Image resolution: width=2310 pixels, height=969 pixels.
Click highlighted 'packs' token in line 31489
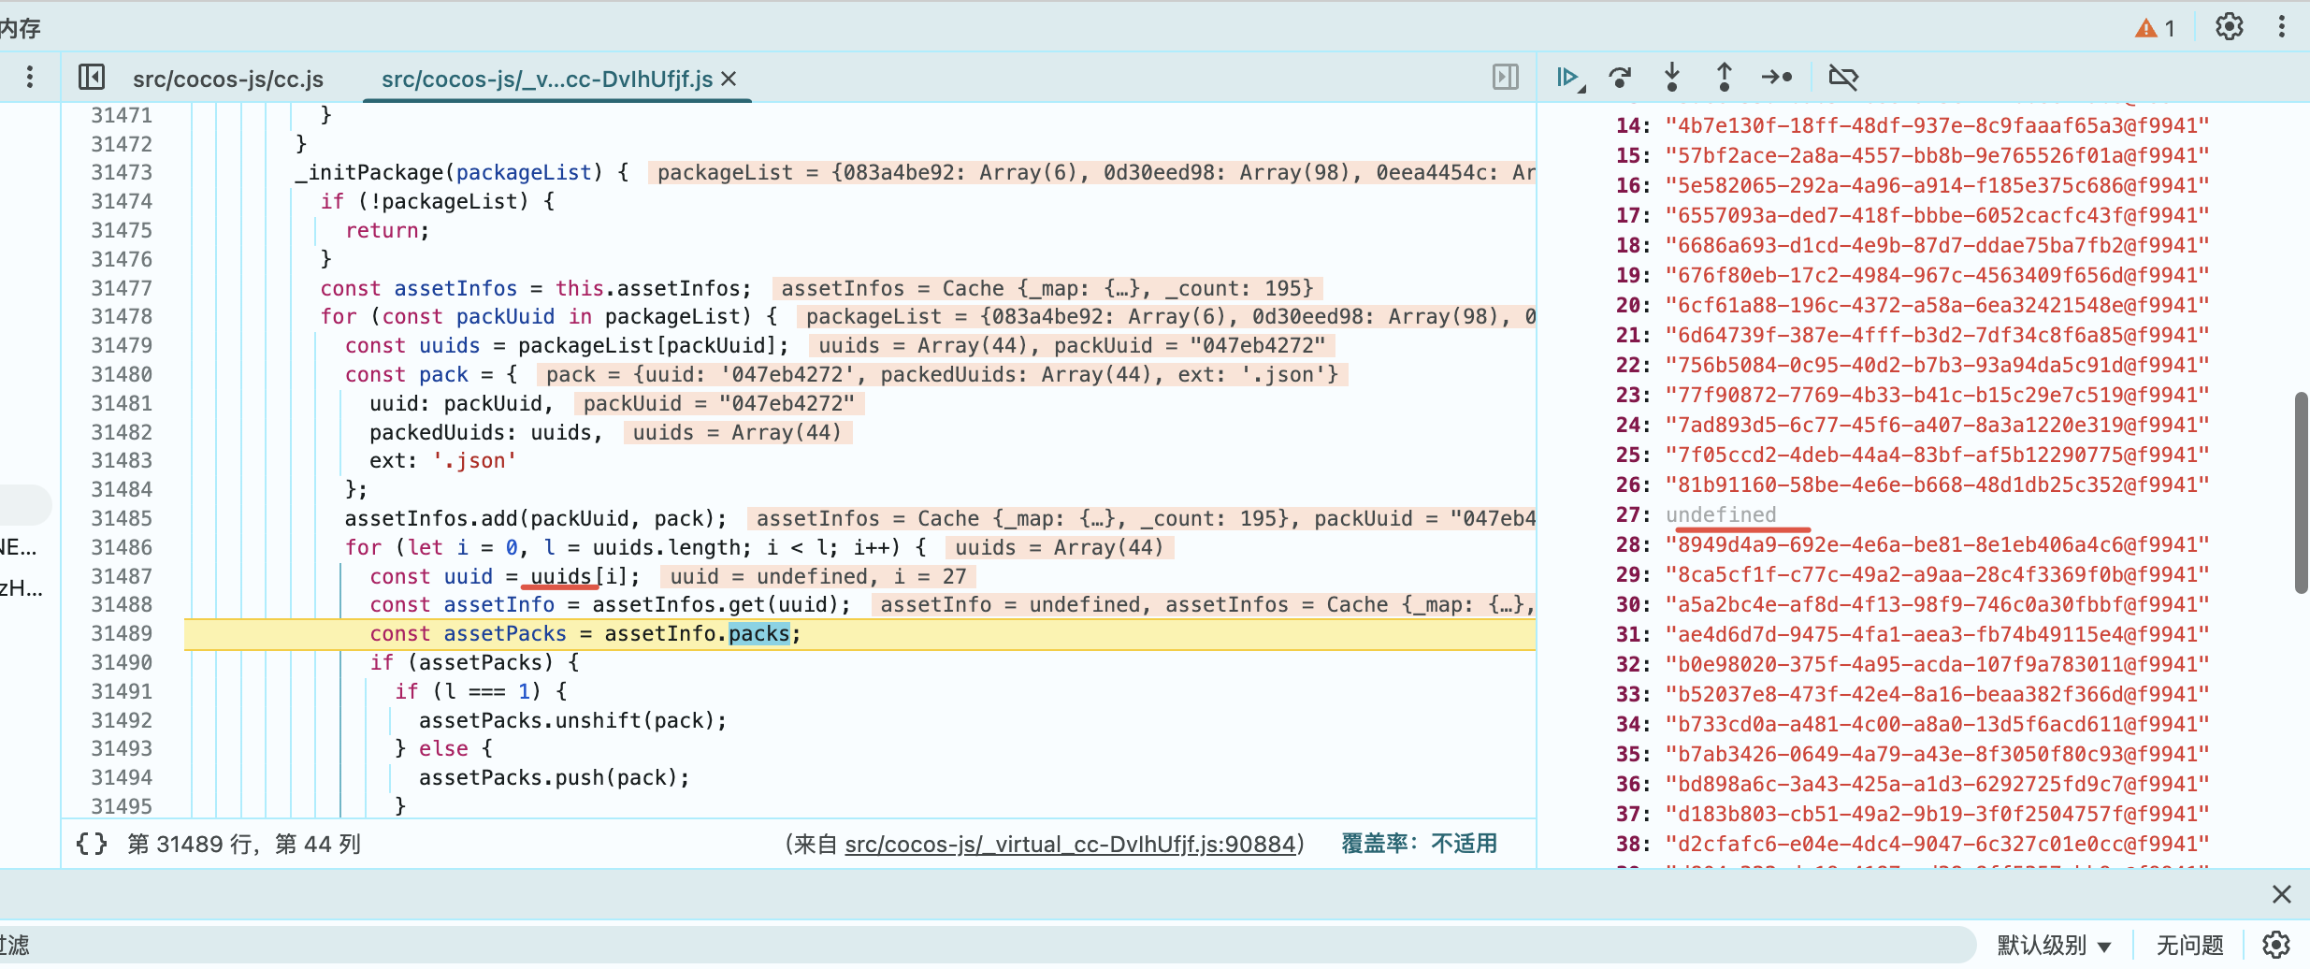tap(759, 634)
